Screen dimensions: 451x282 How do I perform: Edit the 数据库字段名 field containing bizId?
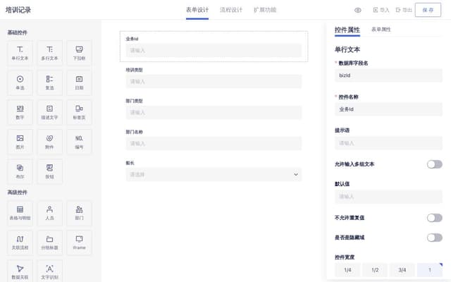coord(388,75)
